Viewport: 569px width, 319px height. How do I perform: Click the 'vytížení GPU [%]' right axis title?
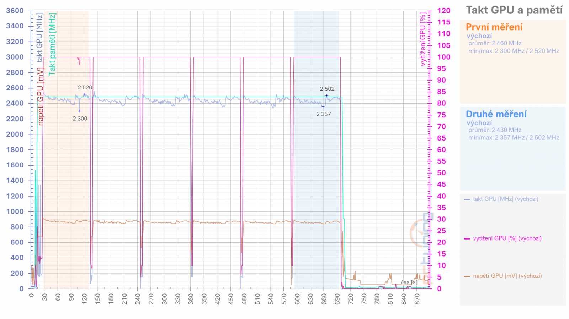click(423, 39)
